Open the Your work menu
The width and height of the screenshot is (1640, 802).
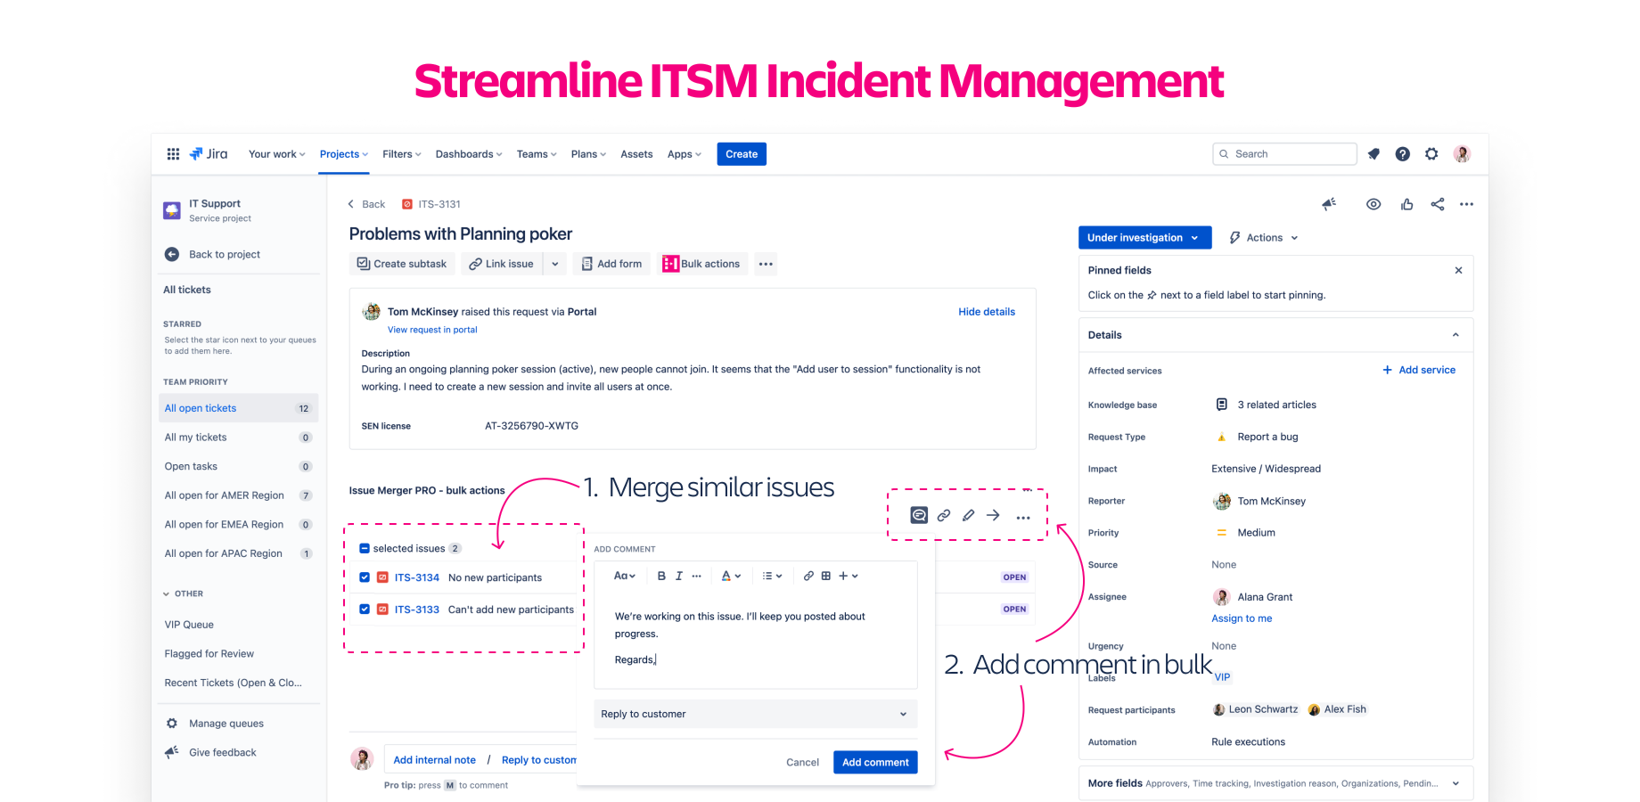[x=276, y=154]
